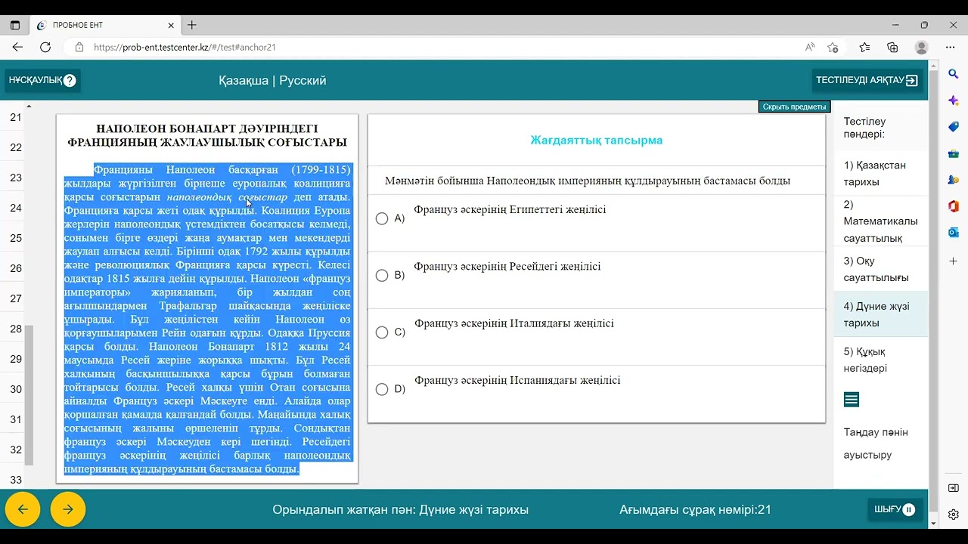Image resolution: width=968 pixels, height=544 pixels.
Task: Open sidebar Games icon
Action: click(953, 180)
